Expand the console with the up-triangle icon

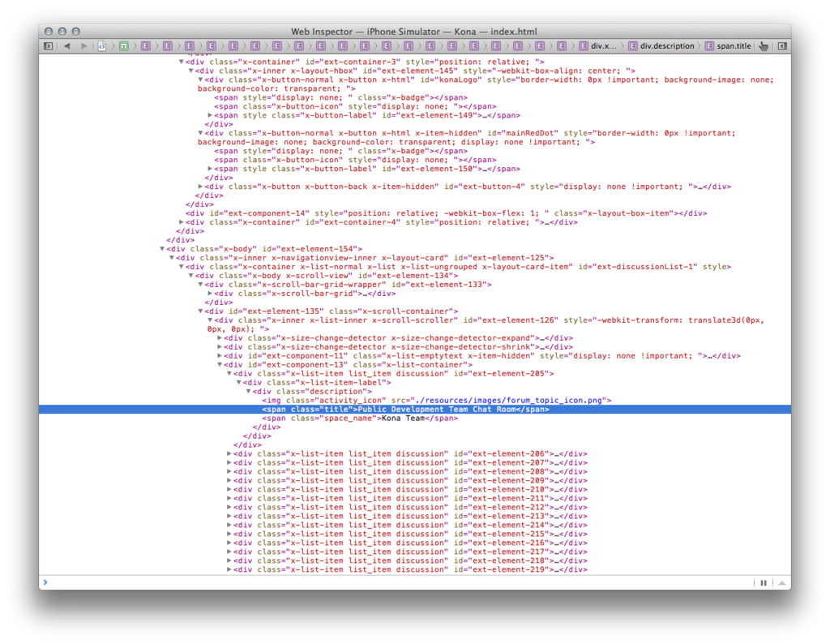click(x=781, y=582)
